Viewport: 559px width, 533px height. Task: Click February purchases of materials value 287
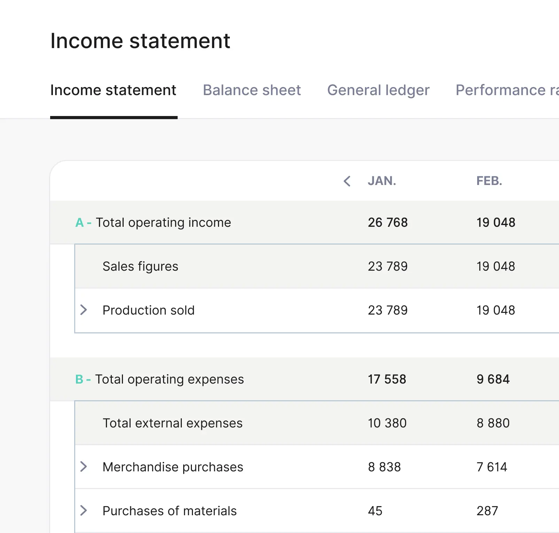(487, 511)
